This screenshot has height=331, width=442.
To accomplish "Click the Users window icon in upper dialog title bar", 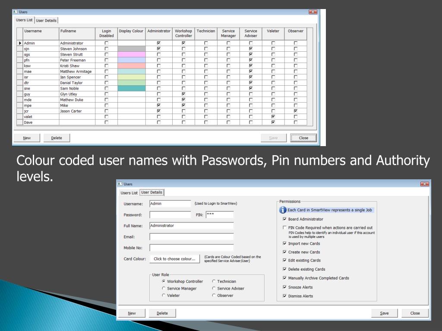I will tap(15, 12).
